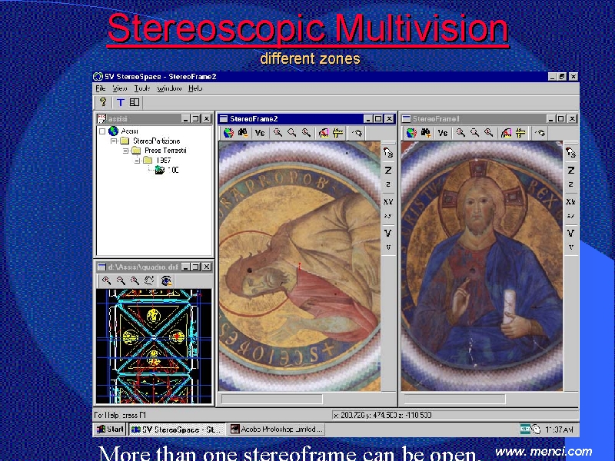Select the 1997 folder label
Viewport: 615px width, 461px height.
pyautogui.click(x=164, y=160)
